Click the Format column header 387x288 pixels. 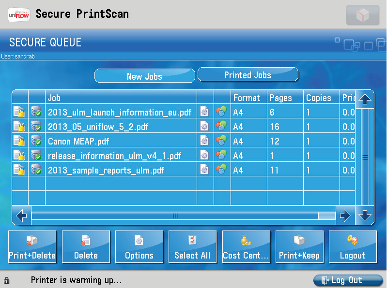pyautogui.click(x=249, y=98)
